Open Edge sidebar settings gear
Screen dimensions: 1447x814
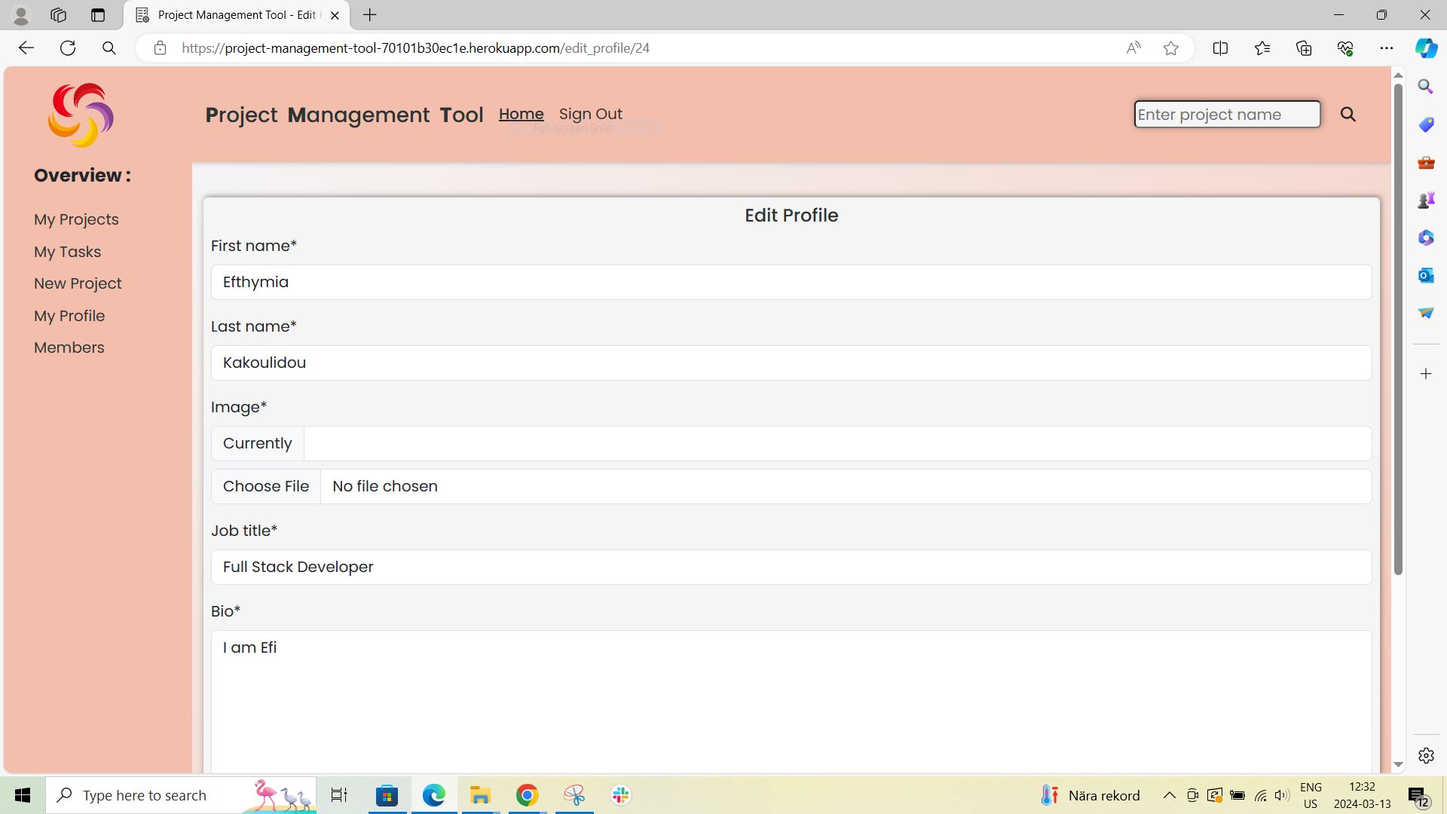coord(1425,755)
